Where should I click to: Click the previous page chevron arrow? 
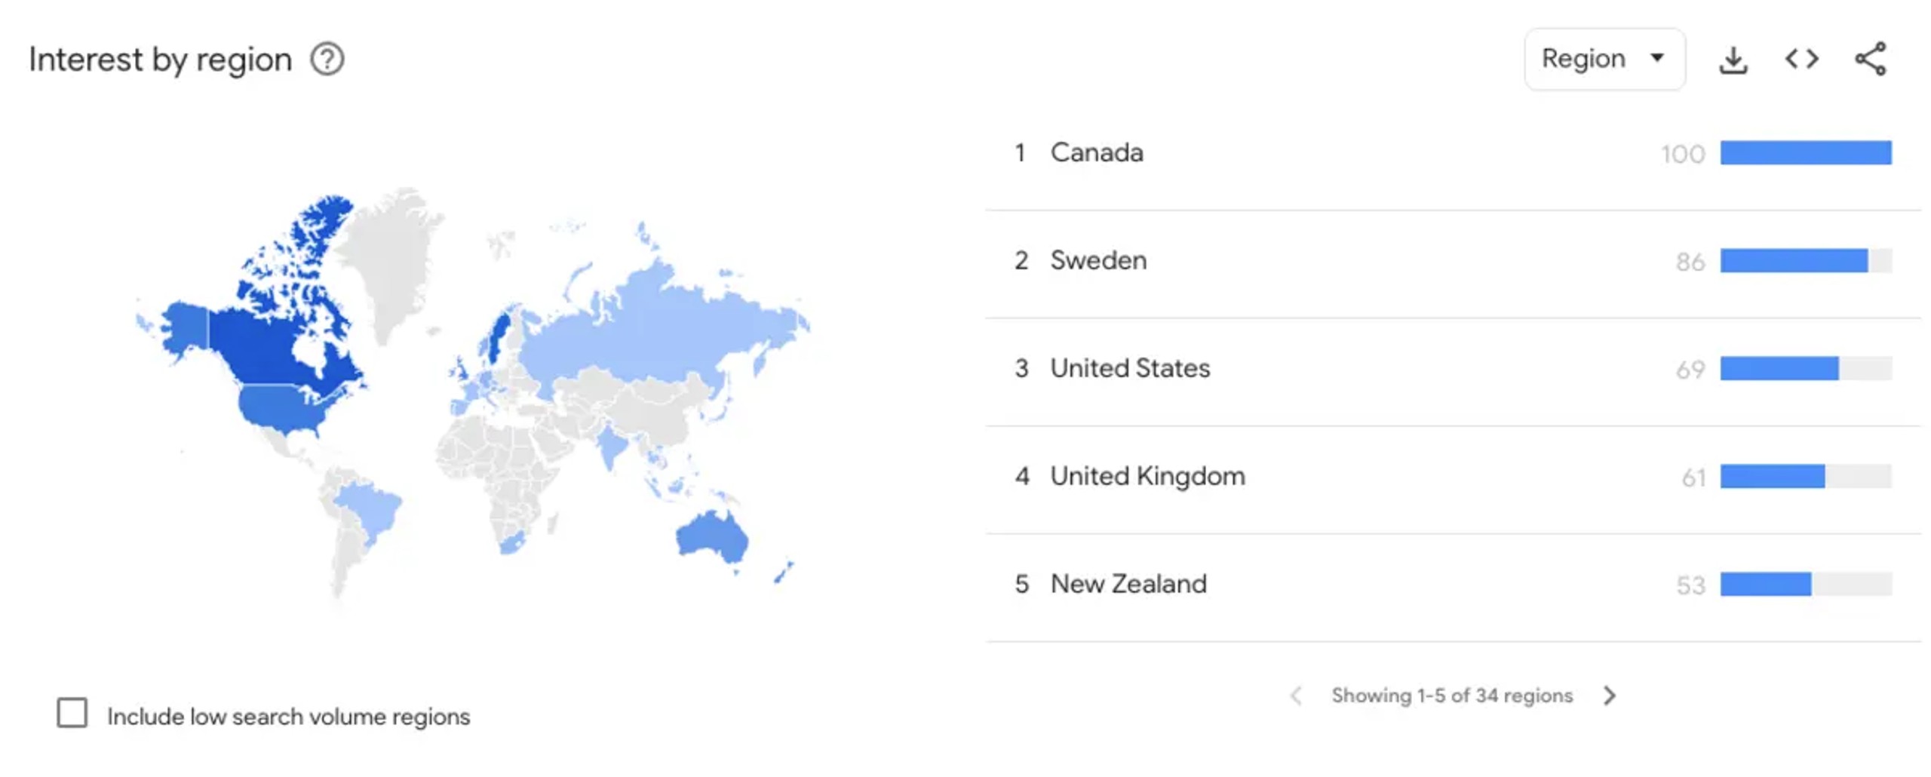tap(1298, 696)
